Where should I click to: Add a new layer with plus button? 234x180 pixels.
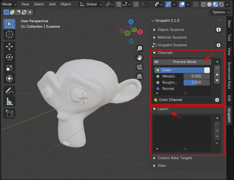217,118
